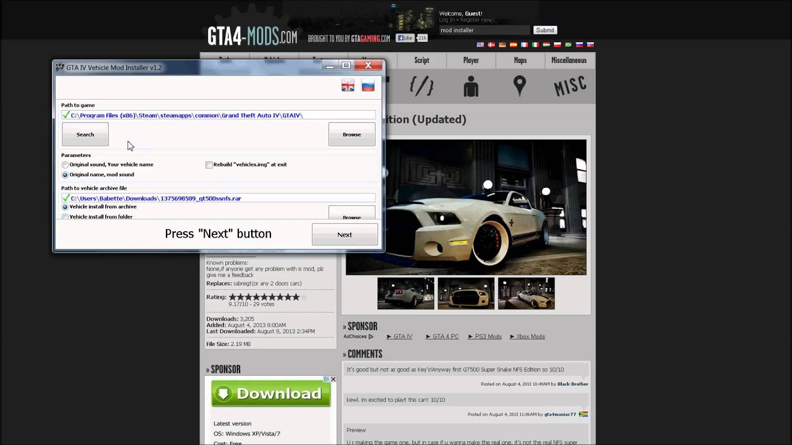Click the vehicle archive path input field

(x=218, y=198)
